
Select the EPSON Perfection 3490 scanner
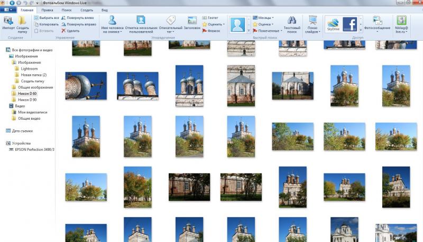click(32, 150)
